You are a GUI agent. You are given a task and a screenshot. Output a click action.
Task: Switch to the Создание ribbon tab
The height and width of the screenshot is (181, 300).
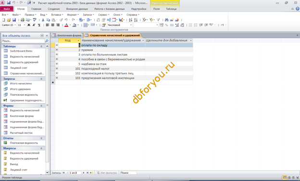click(x=54, y=9)
